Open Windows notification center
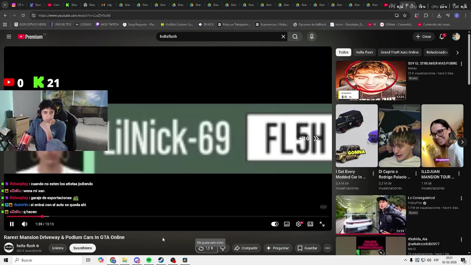The height and width of the screenshot is (265, 471). coord(463,260)
